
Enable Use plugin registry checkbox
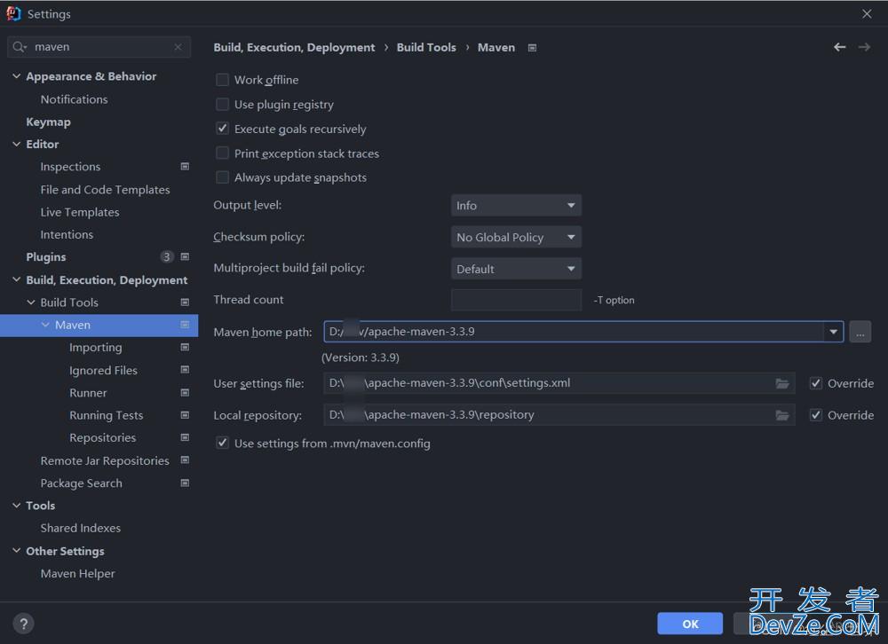coord(223,104)
